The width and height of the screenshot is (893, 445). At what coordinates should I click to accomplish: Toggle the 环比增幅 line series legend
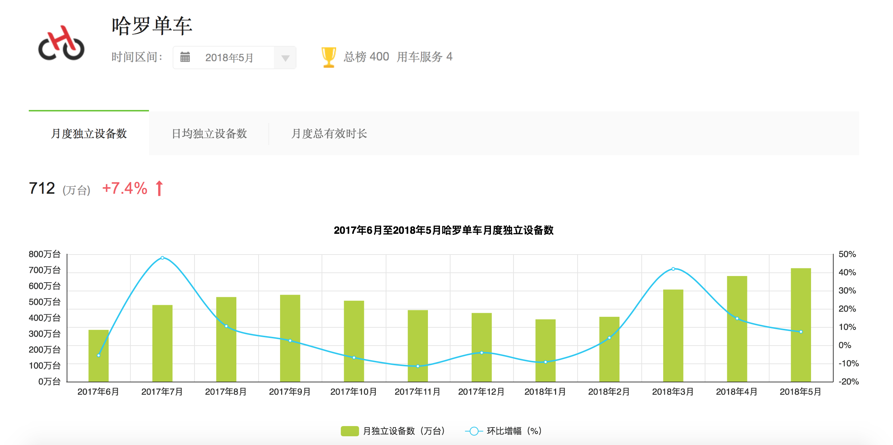pos(514,431)
